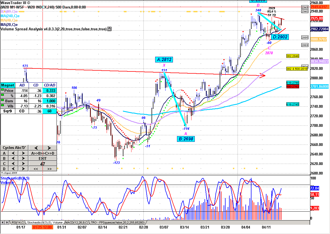This screenshot has height=234, width=330.
Task: Open the MACD(12,26,9,C) tab
Action: click(x=77, y=223)
